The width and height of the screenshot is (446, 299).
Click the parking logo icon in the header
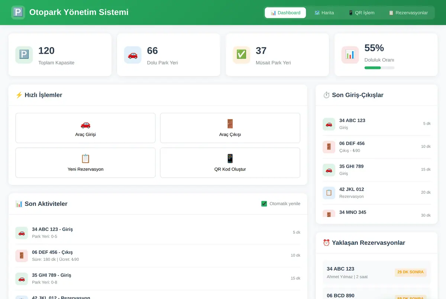tap(18, 12)
